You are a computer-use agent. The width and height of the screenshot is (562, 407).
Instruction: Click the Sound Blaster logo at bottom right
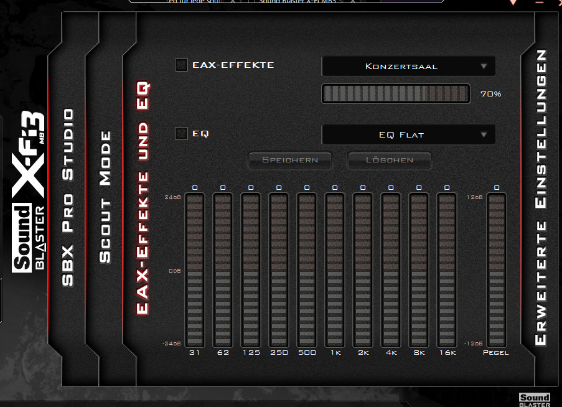pos(535,400)
